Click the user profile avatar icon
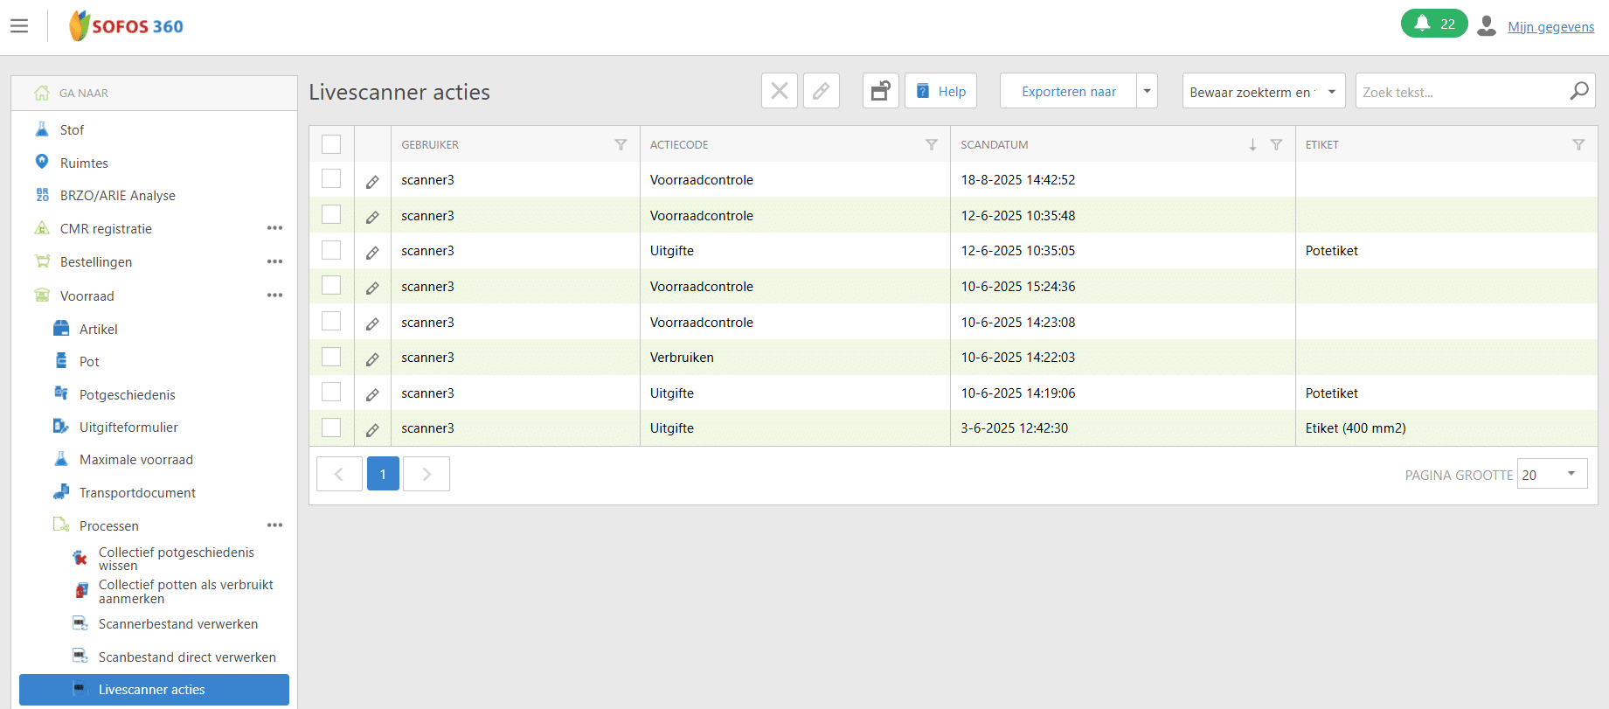The image size is (1609, 709). 1487,25
